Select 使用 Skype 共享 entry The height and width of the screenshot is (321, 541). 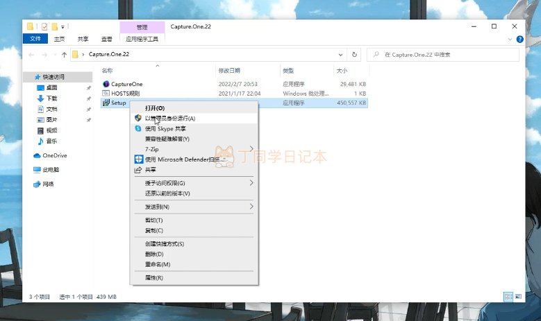(x=194, y=128)
